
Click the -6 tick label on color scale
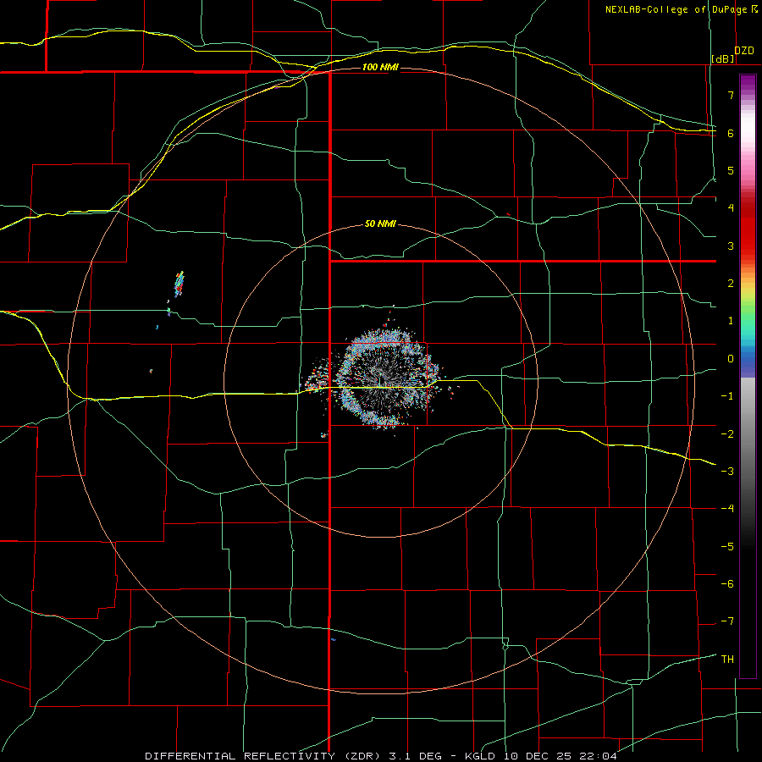[x=727, y=583]
